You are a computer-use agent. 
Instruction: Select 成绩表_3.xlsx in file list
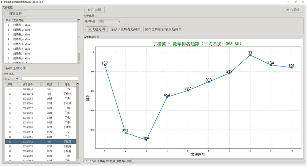click(x=21, y=35)
